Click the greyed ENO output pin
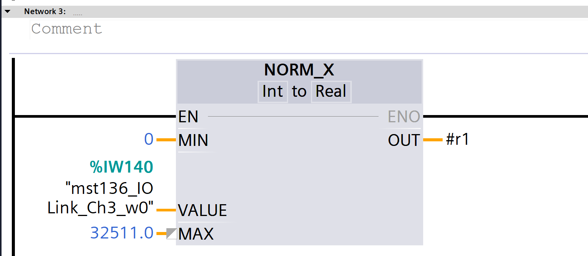The image size is (588, 256). coord(404,117)
